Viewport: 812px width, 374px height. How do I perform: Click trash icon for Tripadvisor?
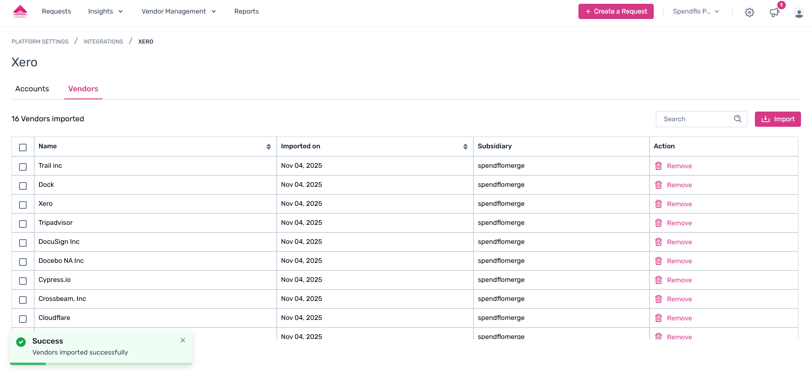coord(658,223)
